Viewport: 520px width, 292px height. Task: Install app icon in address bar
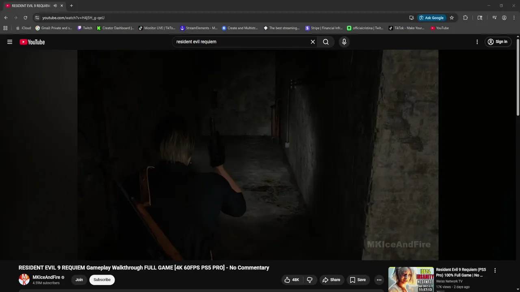coord(412,18)
